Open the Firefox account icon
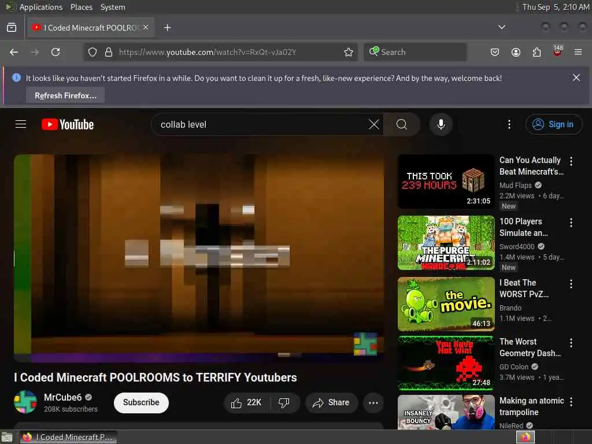This screenshot has height=444, width=592. pyautogui.click(x=516, y=52)
